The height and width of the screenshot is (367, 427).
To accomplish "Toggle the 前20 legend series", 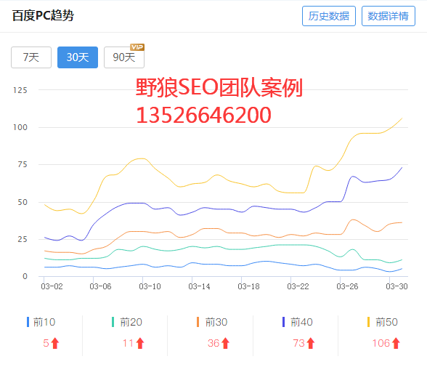I will pos(127,322).
